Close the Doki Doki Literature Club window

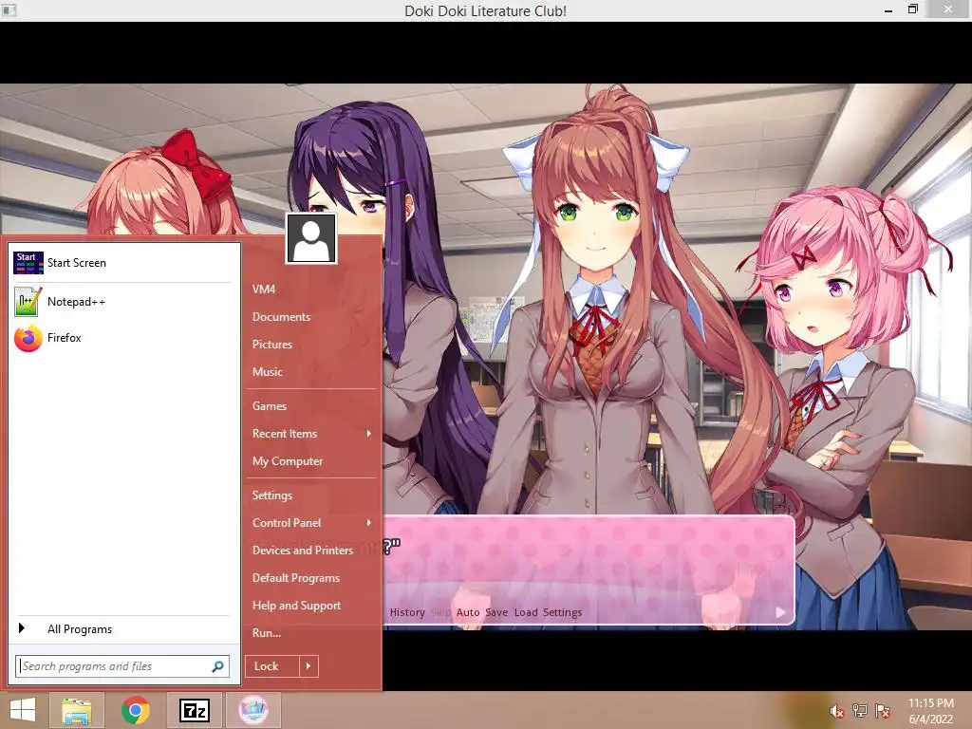pos(948,9)
